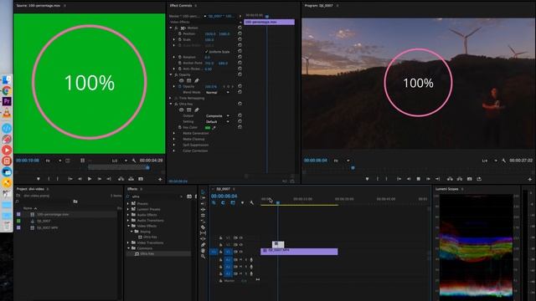The height and width of the screenshot is (301, 536).
Task: Play the clip in the Source monitor
Action: pyautogui.click(x=90, y=179)
